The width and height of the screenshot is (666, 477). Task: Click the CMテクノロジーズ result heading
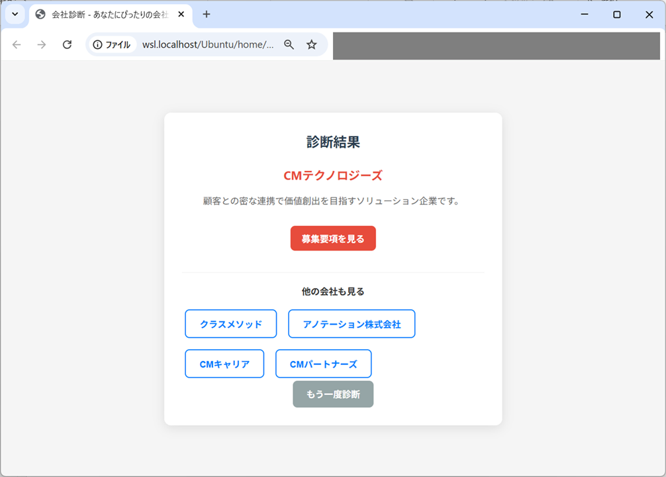[x=333, y=174]
